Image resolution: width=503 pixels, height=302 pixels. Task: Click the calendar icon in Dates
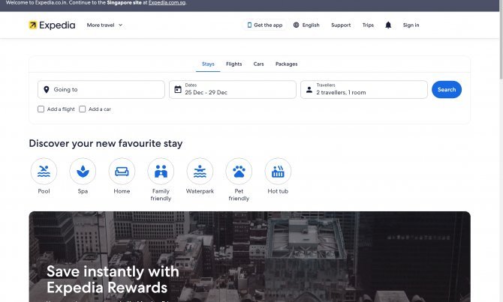click(178, 89)
